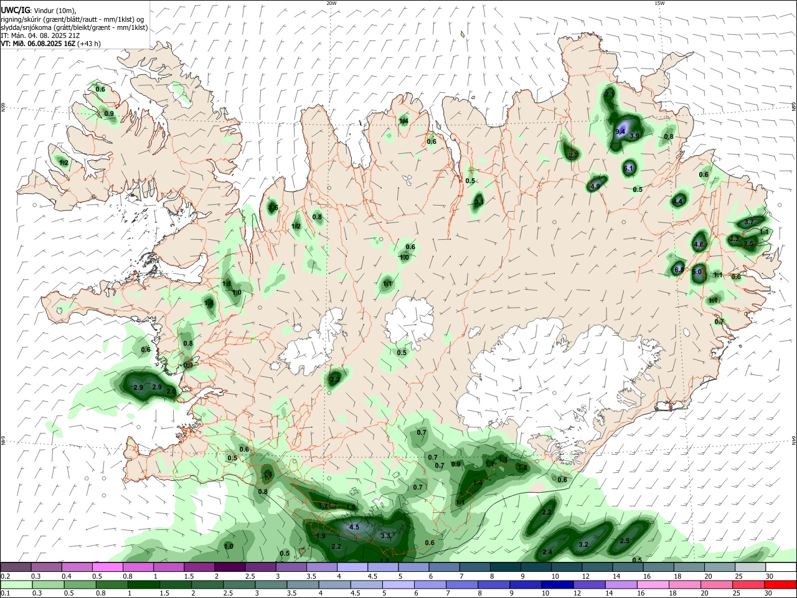Click the 9.4 precipitation value in the northeast
This screenshot has height=598, width=797.
(x=620, y=132)
